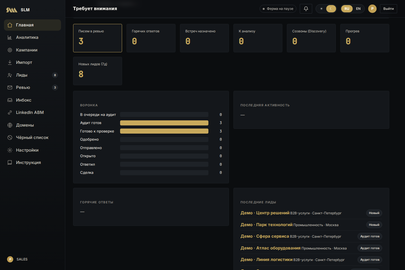The image size is (405, 270).
Task: Open Лиды using the people icon
Action: tap(10, 75)
